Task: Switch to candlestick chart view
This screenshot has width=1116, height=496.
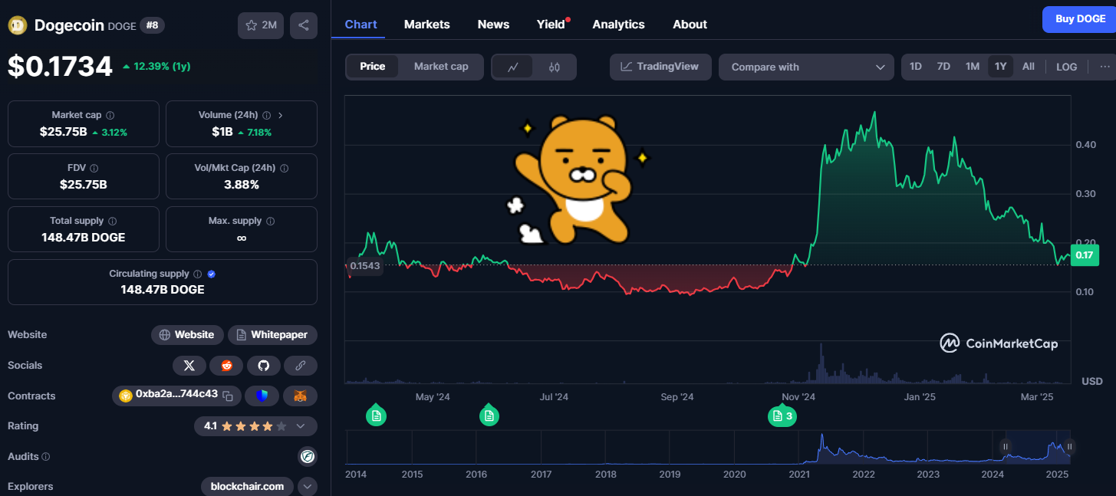Action: [555, 67]
